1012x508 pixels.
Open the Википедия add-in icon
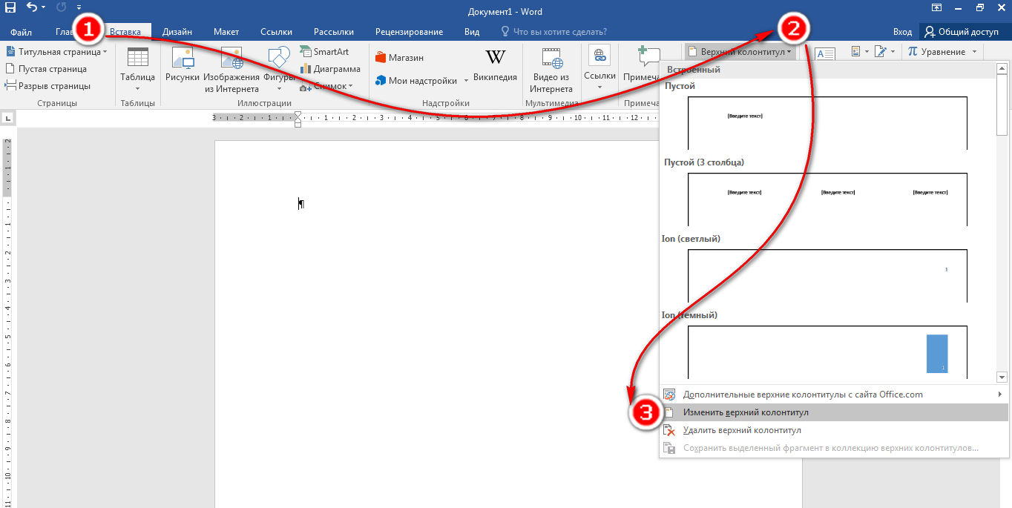(495, 65)
